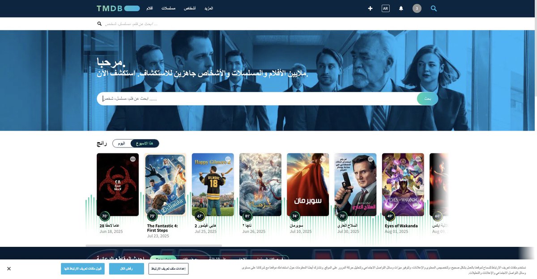Screen dimensions: 537x279
Task: Open the TMDB logo home link
Action: coord(118,8)
